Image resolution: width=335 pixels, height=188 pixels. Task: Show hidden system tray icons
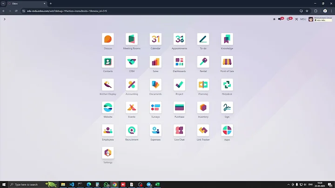click(288, 185)
